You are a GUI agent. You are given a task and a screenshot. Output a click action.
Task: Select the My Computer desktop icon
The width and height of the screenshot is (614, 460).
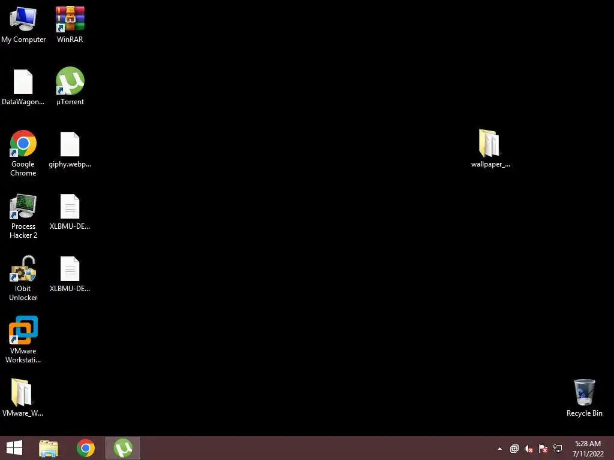pos(23,24)
